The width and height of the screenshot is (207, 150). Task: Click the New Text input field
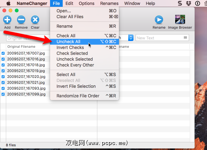(x=162, y=38)
